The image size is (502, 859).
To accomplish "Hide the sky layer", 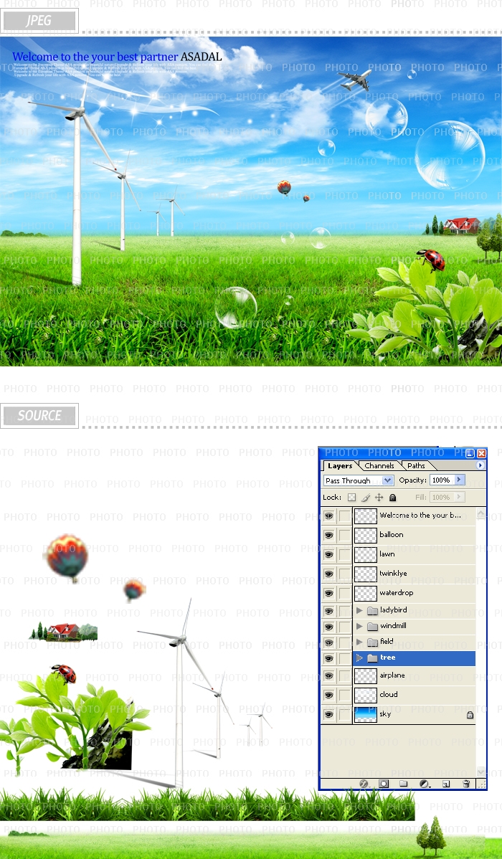I will [329, 714].
